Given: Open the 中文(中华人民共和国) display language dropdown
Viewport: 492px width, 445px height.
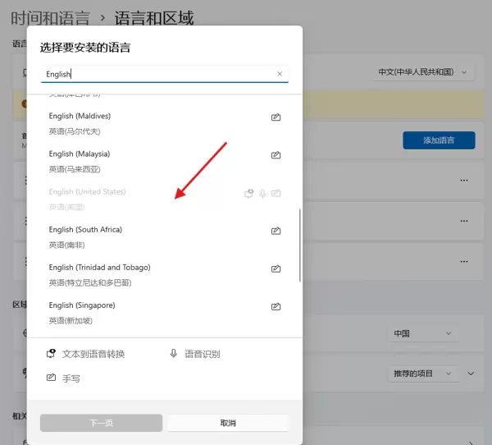Looking at the screenshot, I should [x=424, y=72].
